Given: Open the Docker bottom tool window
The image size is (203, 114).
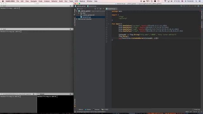Looking at the screenshot, I should click(88, 110).
